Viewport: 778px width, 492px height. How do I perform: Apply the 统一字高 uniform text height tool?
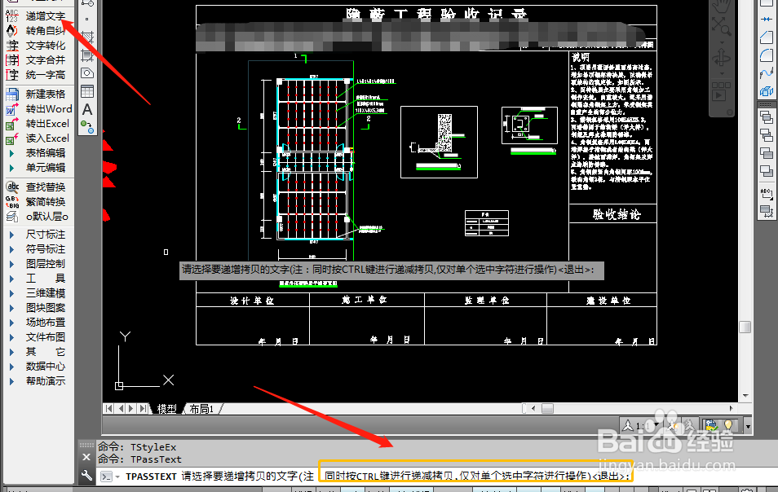(x=36, y=75)
